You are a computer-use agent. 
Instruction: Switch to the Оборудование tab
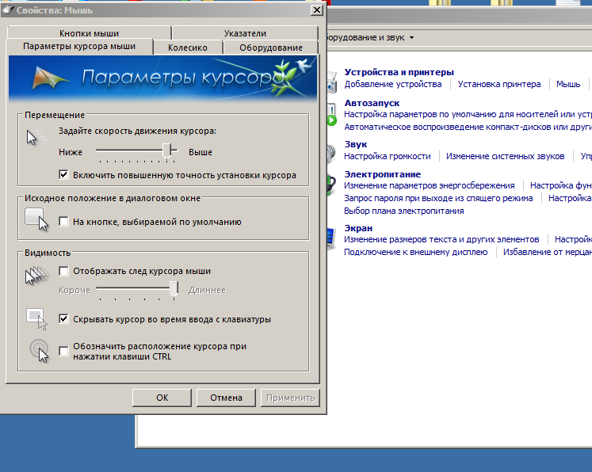271,48
